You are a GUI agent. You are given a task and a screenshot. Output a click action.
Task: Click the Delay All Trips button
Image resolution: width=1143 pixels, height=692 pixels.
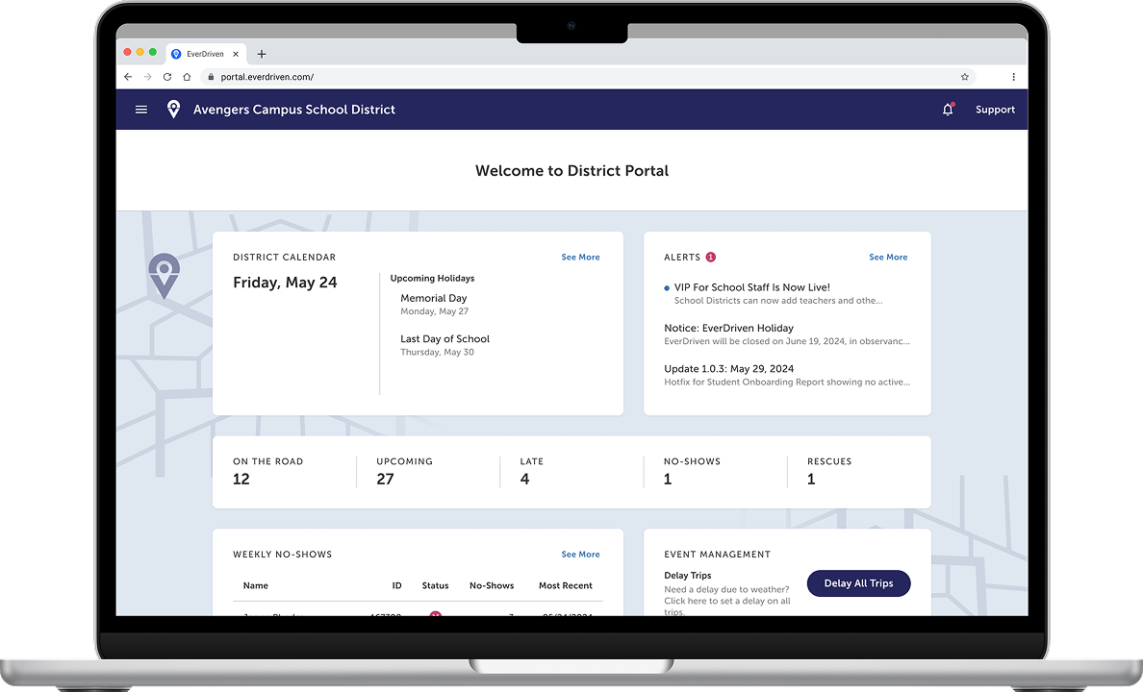point(859,583)
